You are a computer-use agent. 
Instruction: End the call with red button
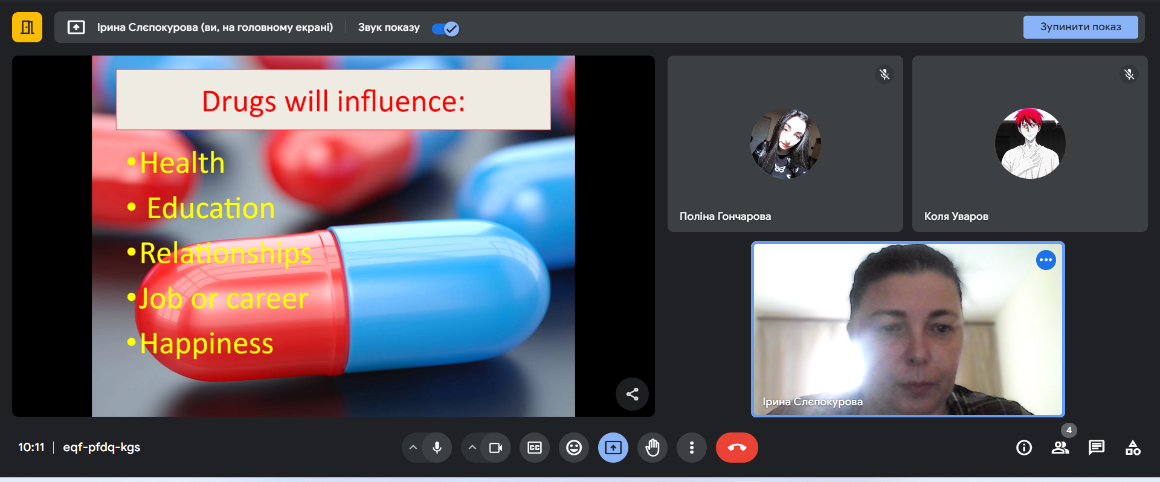pos(736,448)
